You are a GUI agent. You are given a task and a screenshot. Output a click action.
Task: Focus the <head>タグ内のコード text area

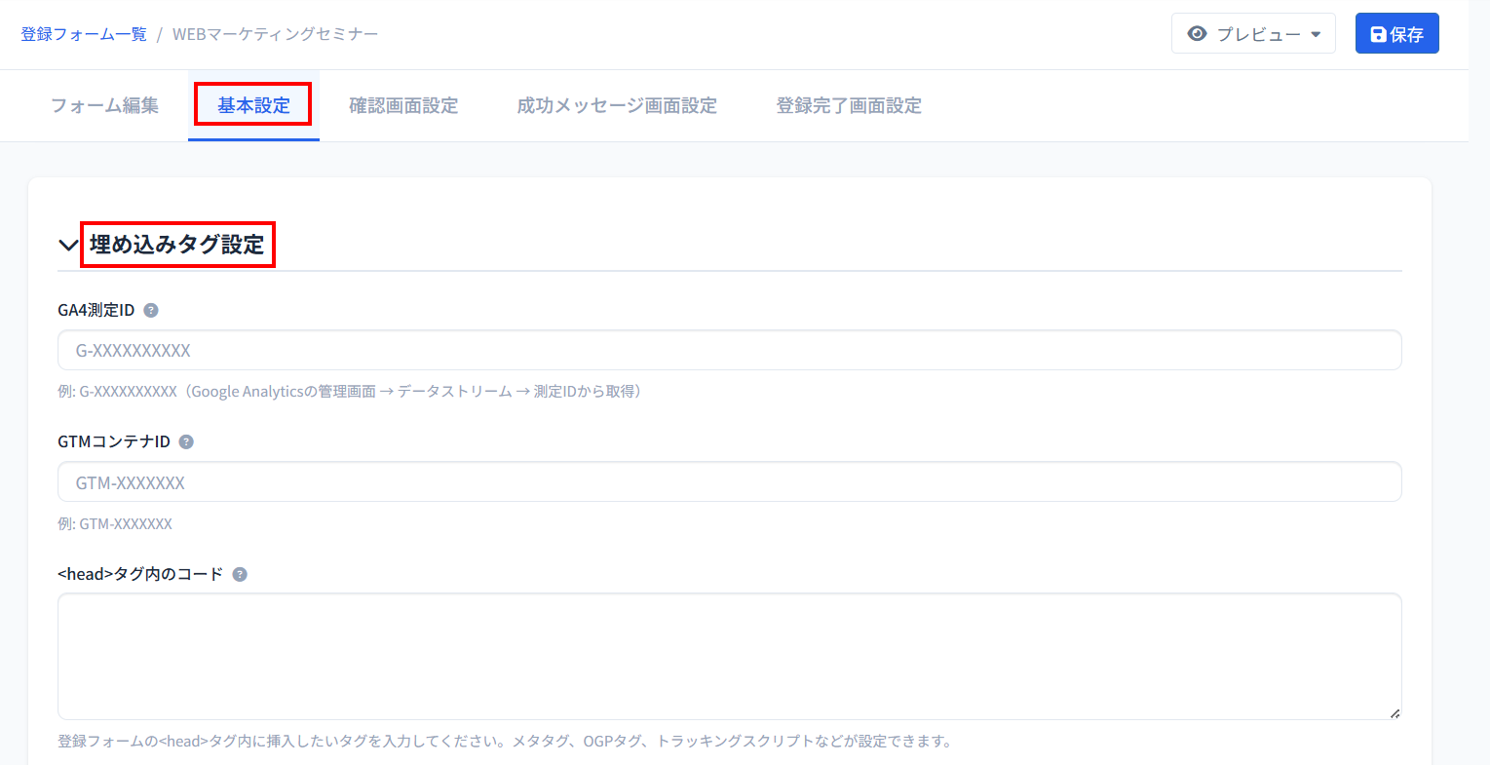729,656
